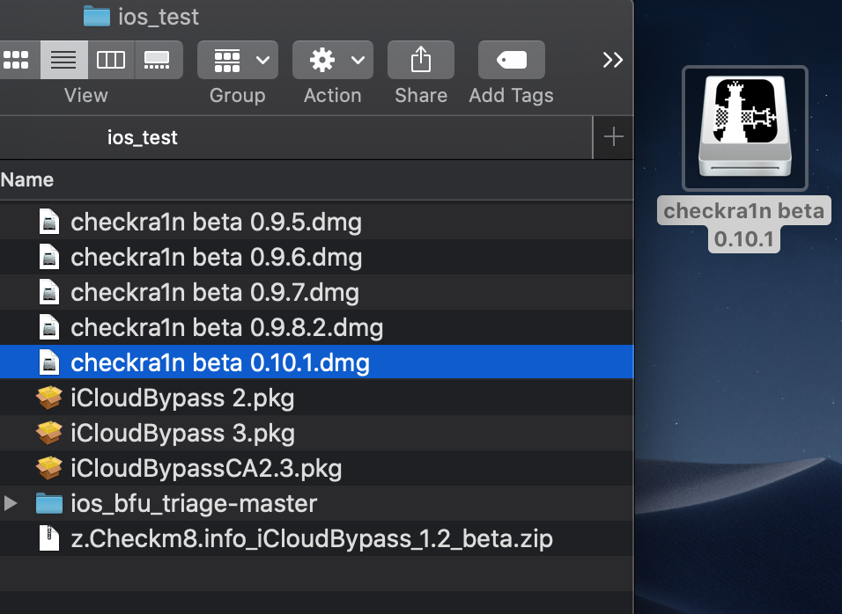Open the Group dropdown menu
This screenshot has width=842, height=614.
tap(238, 60)
